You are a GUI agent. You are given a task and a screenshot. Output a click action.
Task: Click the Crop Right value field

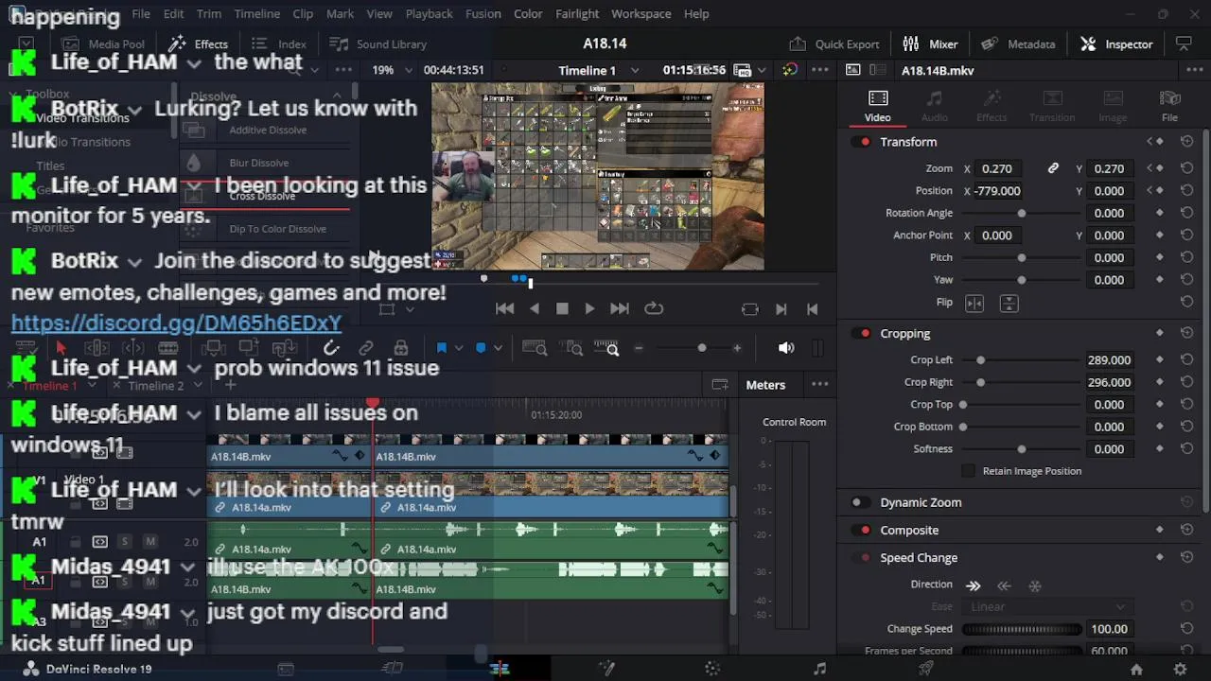1109,382
